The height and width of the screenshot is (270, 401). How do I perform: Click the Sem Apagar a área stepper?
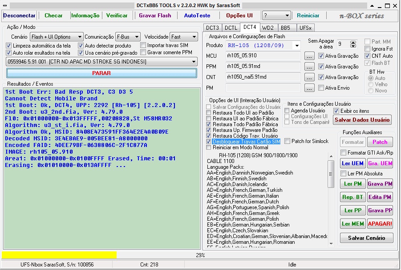click(x=353, y=44)
